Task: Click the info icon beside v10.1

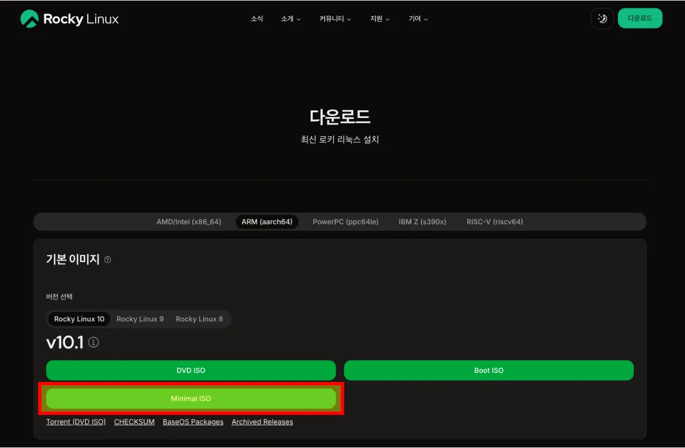Action: tap(94, 342)
